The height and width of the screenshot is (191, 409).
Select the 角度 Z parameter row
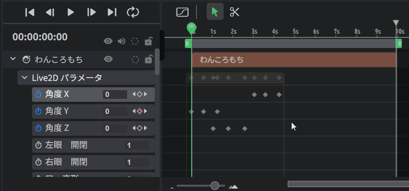pyautogui.click(x=93, y=128)
